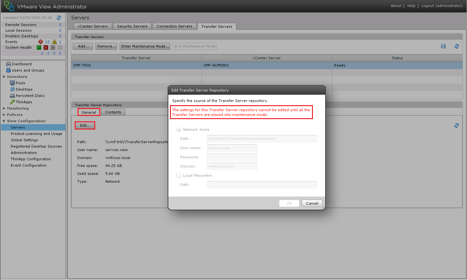467x280 pixels.
Task: Refresh the Transfer Servers list
Action: (x=457, y=46)
